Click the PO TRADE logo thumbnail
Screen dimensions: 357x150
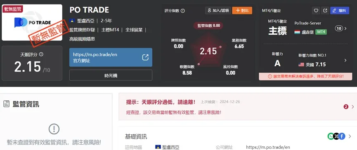coord(32,22)
